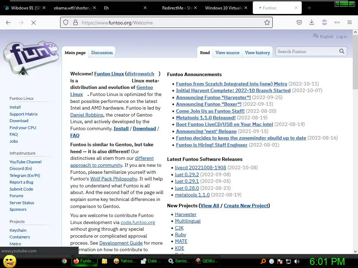Click the Log in link
Viewport: 358px width, 268px height.
coord(342,36)
